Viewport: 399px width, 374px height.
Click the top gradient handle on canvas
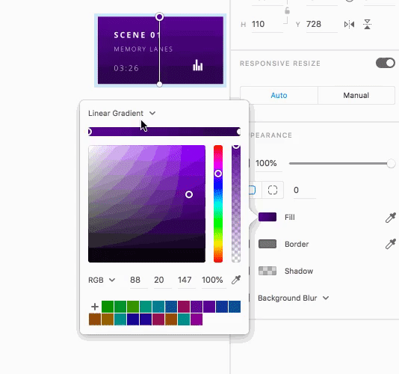pos(160,17)
